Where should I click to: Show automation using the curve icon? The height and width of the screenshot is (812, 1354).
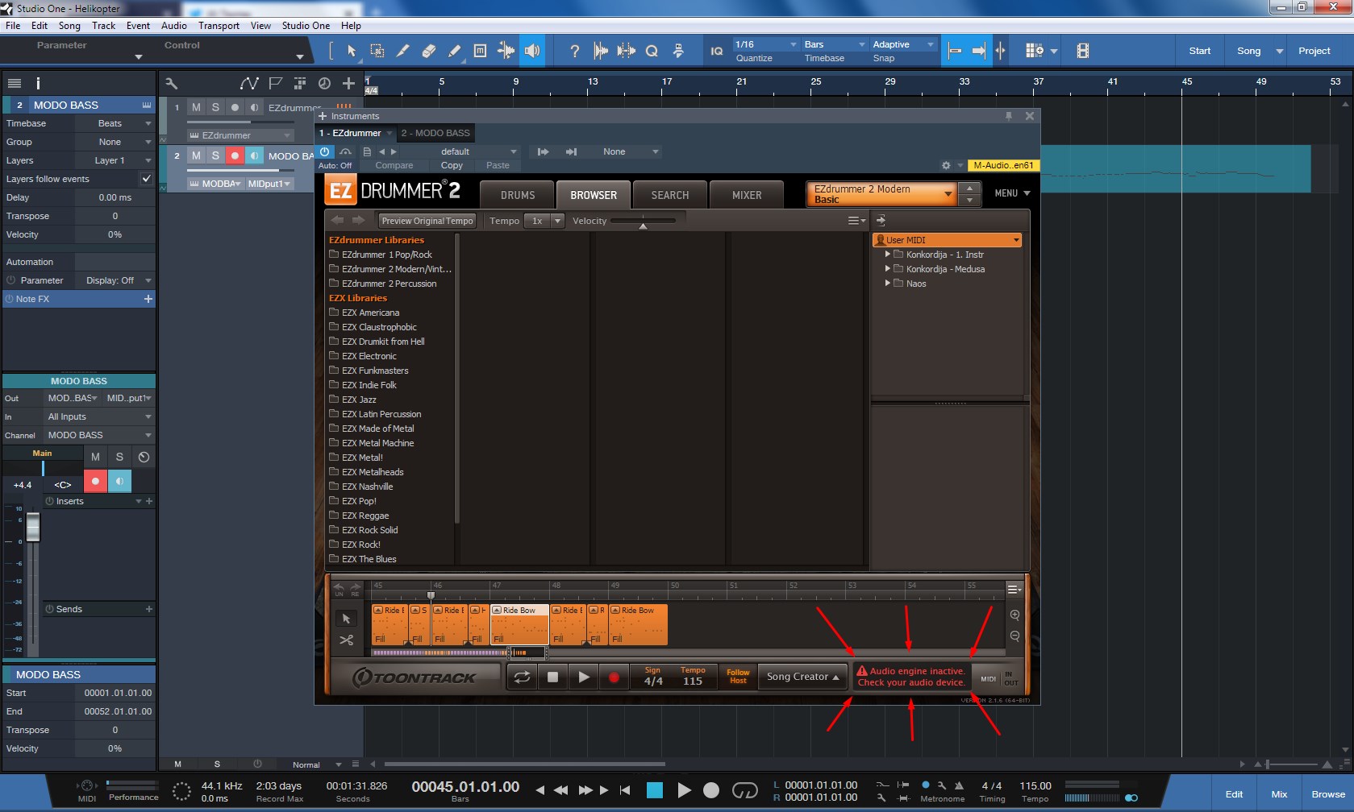coord(249,83)
